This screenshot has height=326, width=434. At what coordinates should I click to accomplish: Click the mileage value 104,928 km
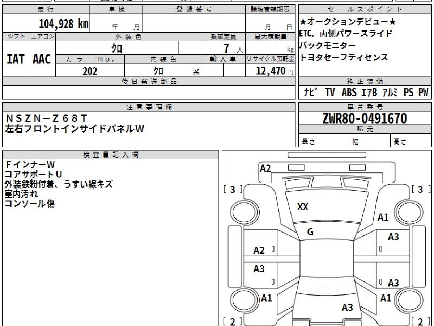tap(63, 24)
